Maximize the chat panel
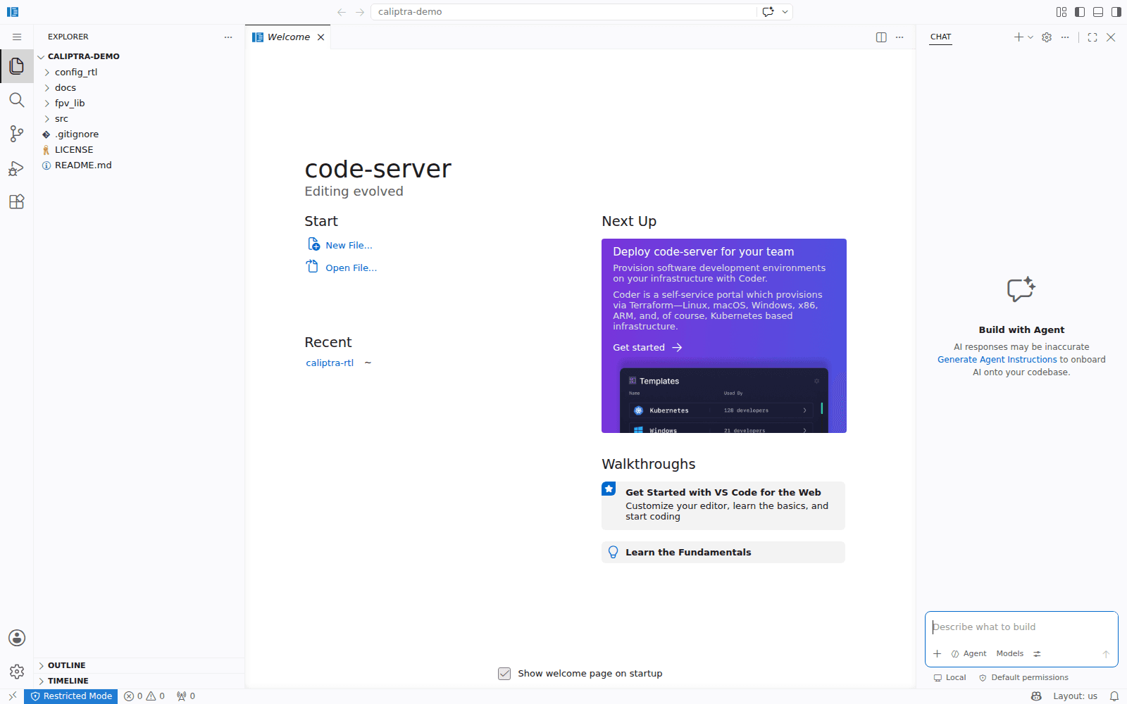Screen dimensions: 1127x704 (1092, 37)
